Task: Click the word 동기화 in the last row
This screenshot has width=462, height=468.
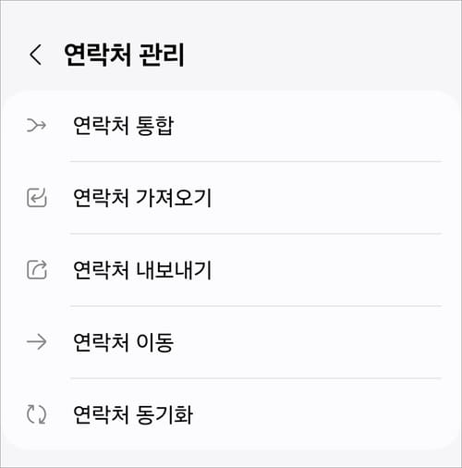Action: click(164, 414)
